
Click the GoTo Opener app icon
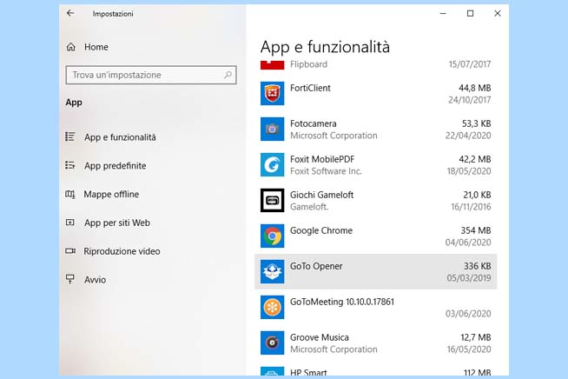click(x=273, y=271)
